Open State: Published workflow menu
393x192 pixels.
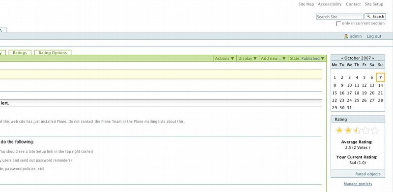tap(307, 58)
